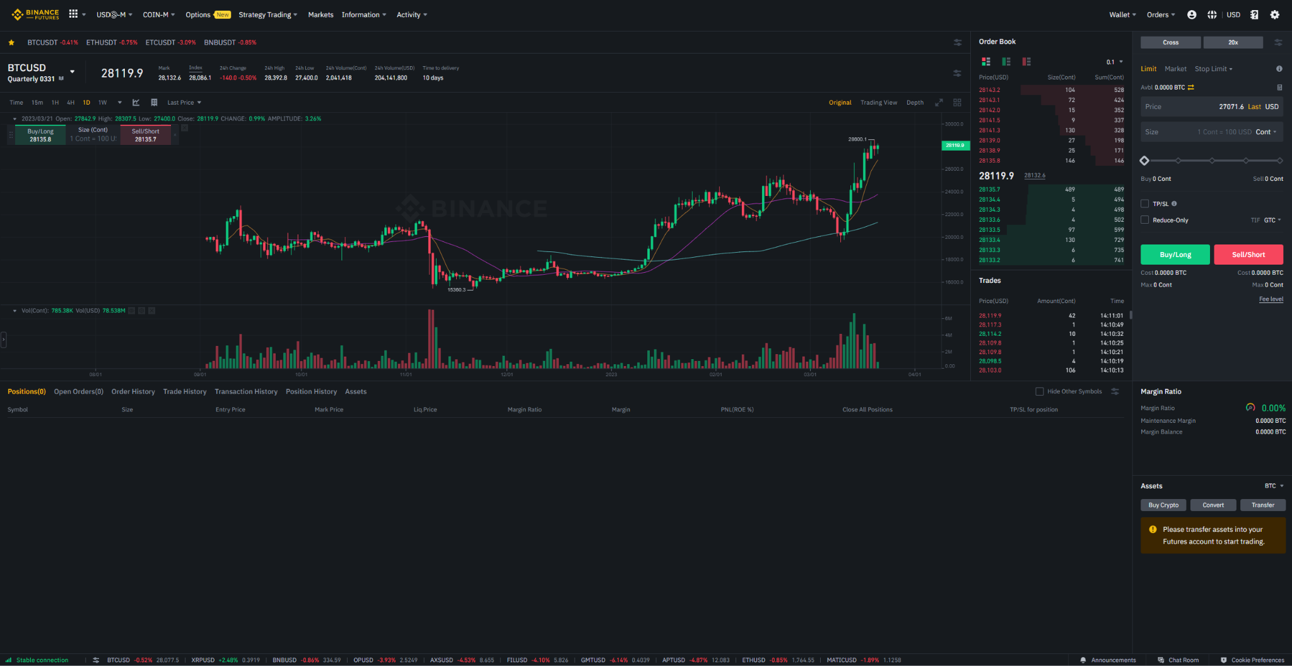Click the Binance Futures logo

pyautogui.click(x=35, y=14)
